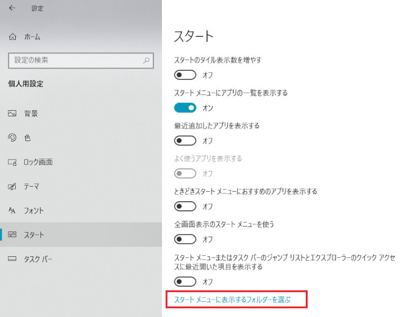Click the フォント letters icon
The image size is (415, 317).
pos(12,211)
